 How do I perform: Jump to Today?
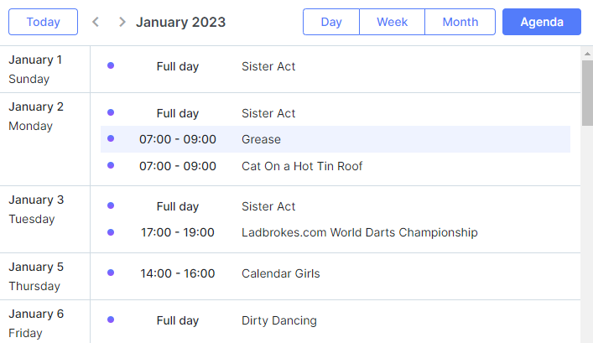click(43, 22)
